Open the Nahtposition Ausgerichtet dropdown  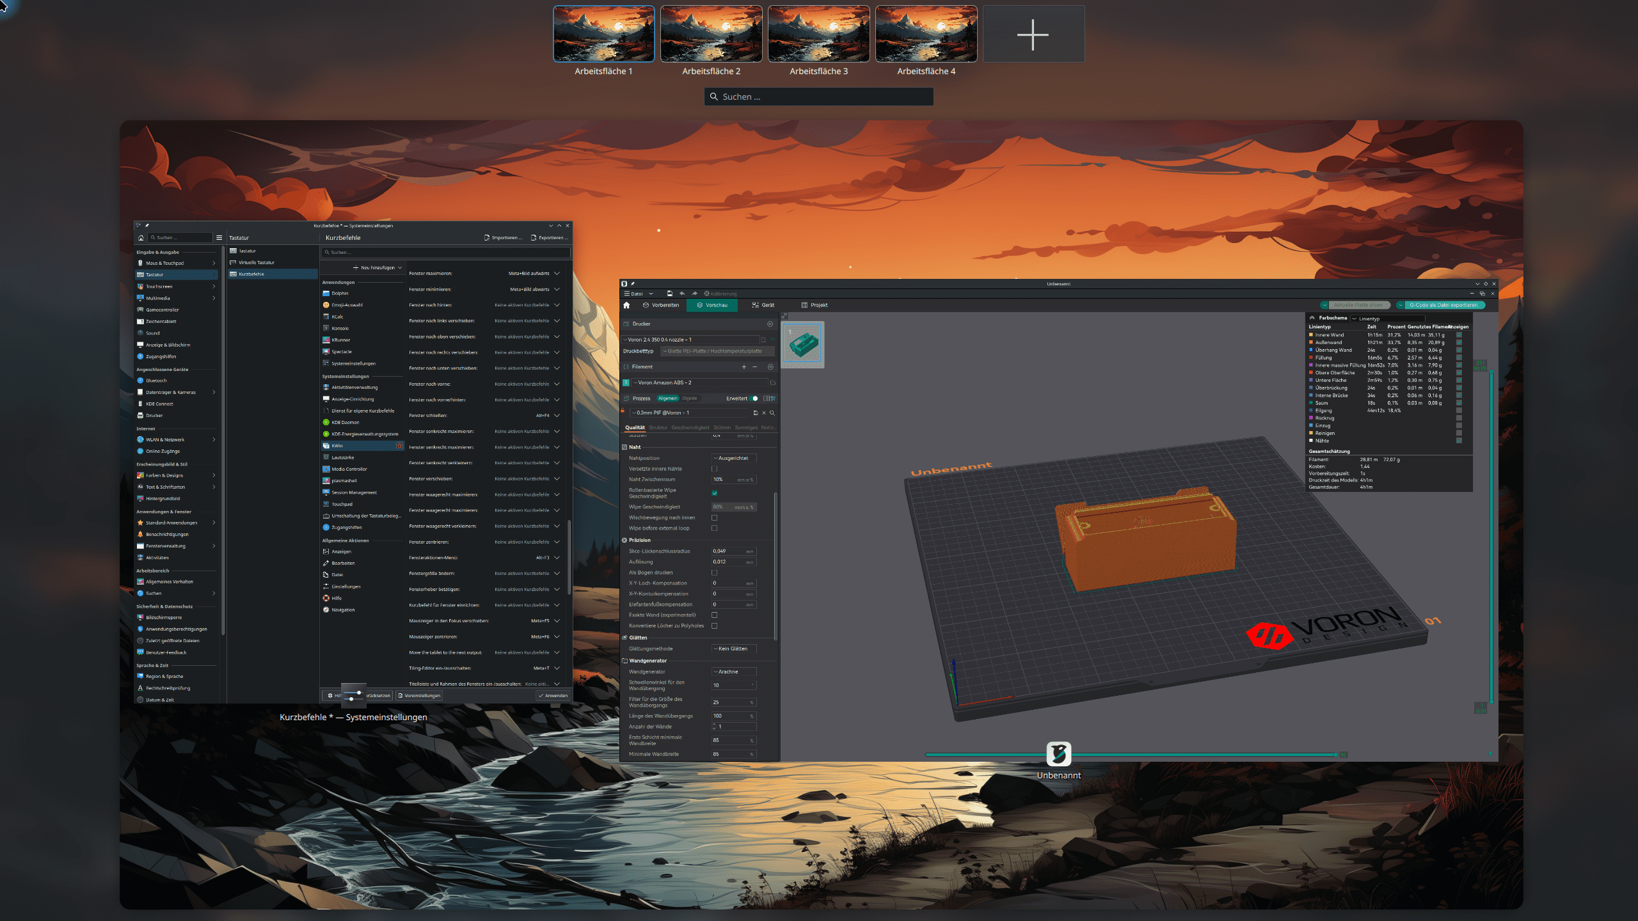coord(734,458)
